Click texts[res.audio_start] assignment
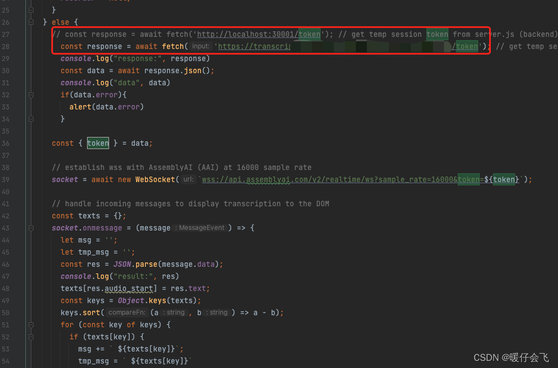The width and height of the screenshot is (558, 368). click(135, 288)
